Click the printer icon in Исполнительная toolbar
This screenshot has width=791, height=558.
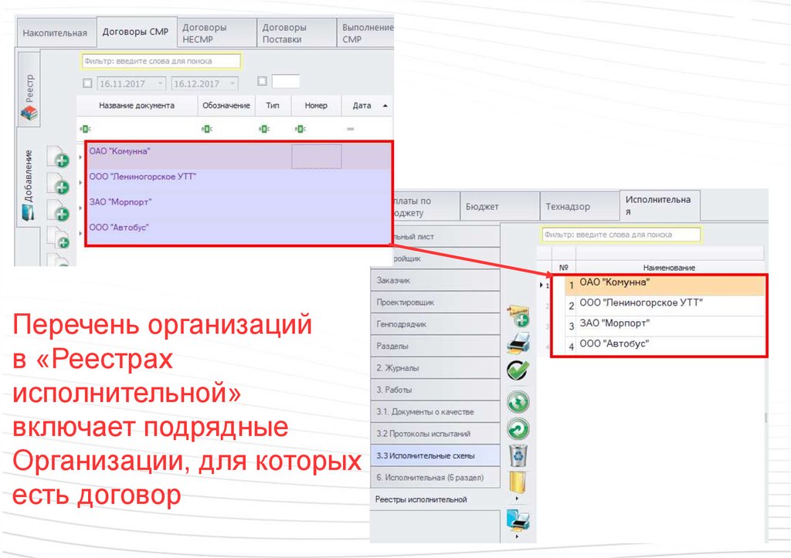tap(518, 343)
